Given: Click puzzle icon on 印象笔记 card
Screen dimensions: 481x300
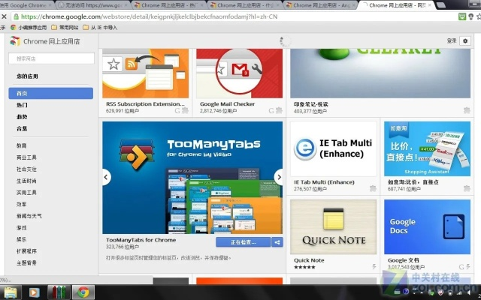Looking at the screenshot, I should (x=467, y=110).
